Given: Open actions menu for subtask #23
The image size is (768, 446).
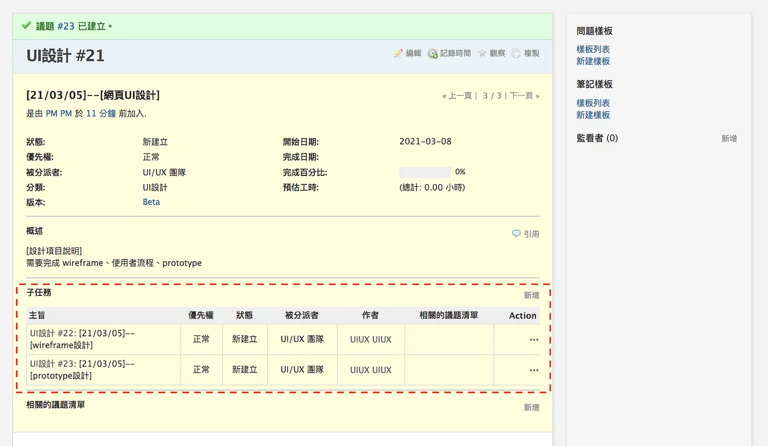Looking at the screenshot, I should [534, 370].
